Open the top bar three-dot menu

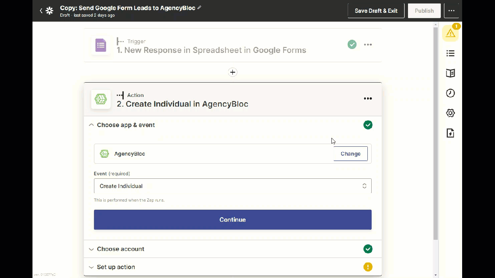coord(452,11)
